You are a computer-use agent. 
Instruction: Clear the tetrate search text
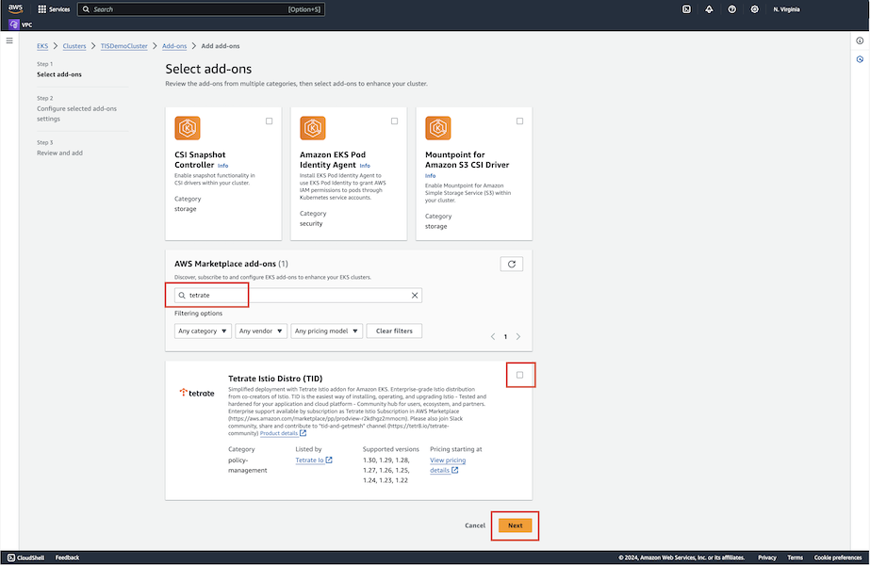coord(415,296)
